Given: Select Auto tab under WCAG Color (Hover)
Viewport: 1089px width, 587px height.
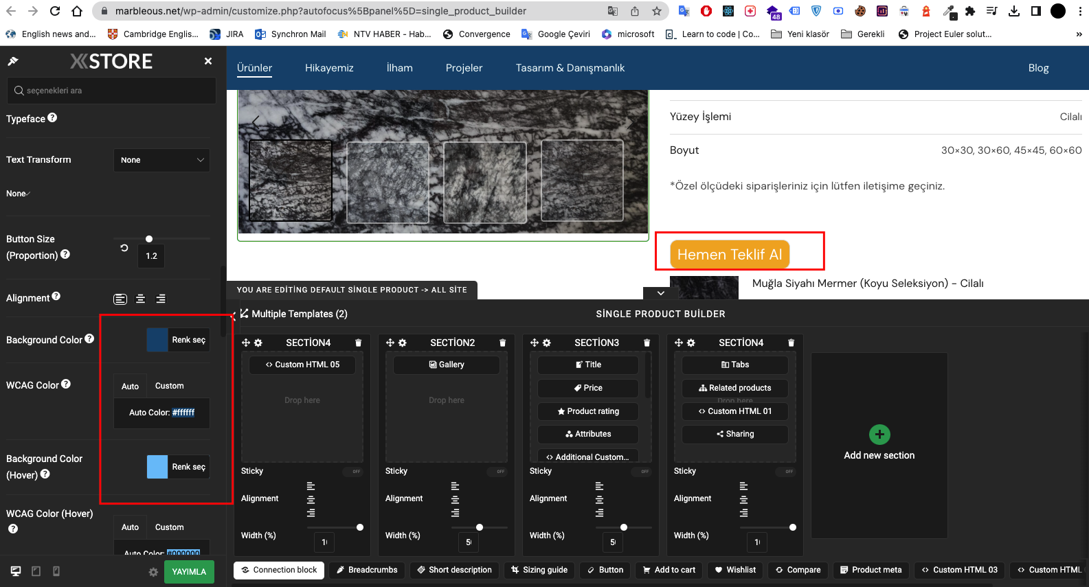Looking at the screenshot, I should tap(131, 527).
